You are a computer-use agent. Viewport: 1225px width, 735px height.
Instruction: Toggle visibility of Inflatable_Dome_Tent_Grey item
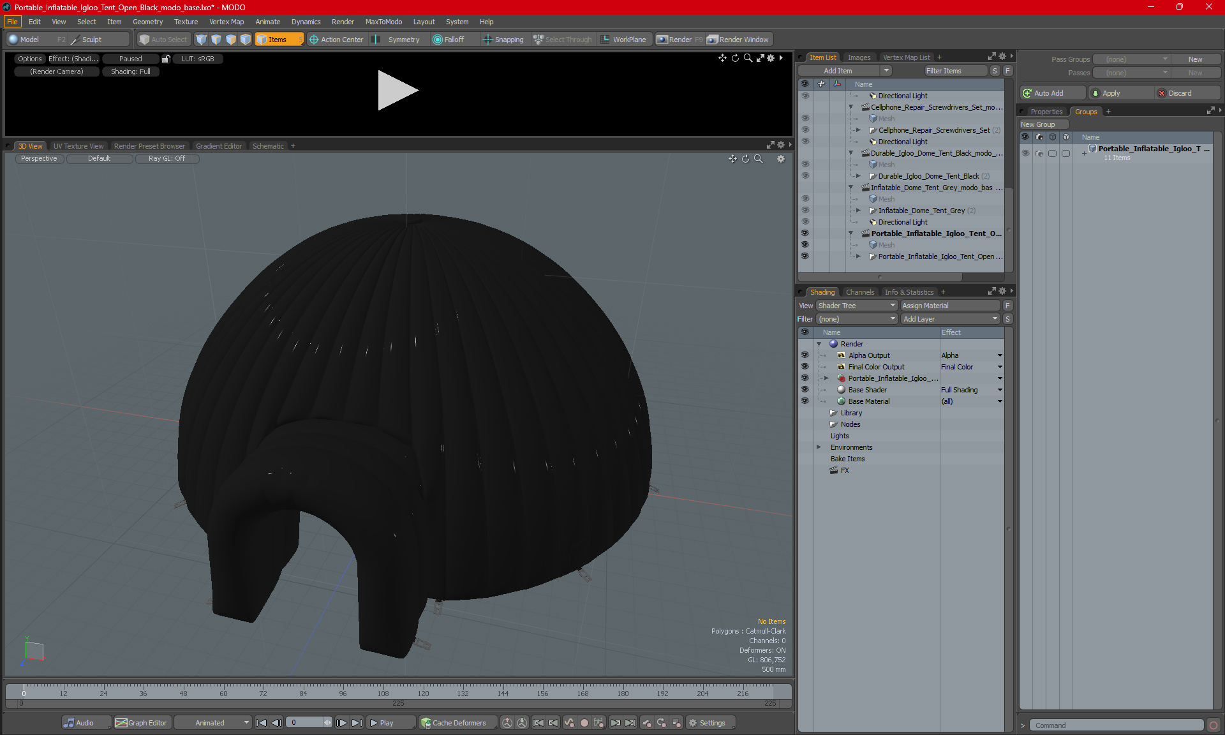pyautogui.click(x=805, y=211)
